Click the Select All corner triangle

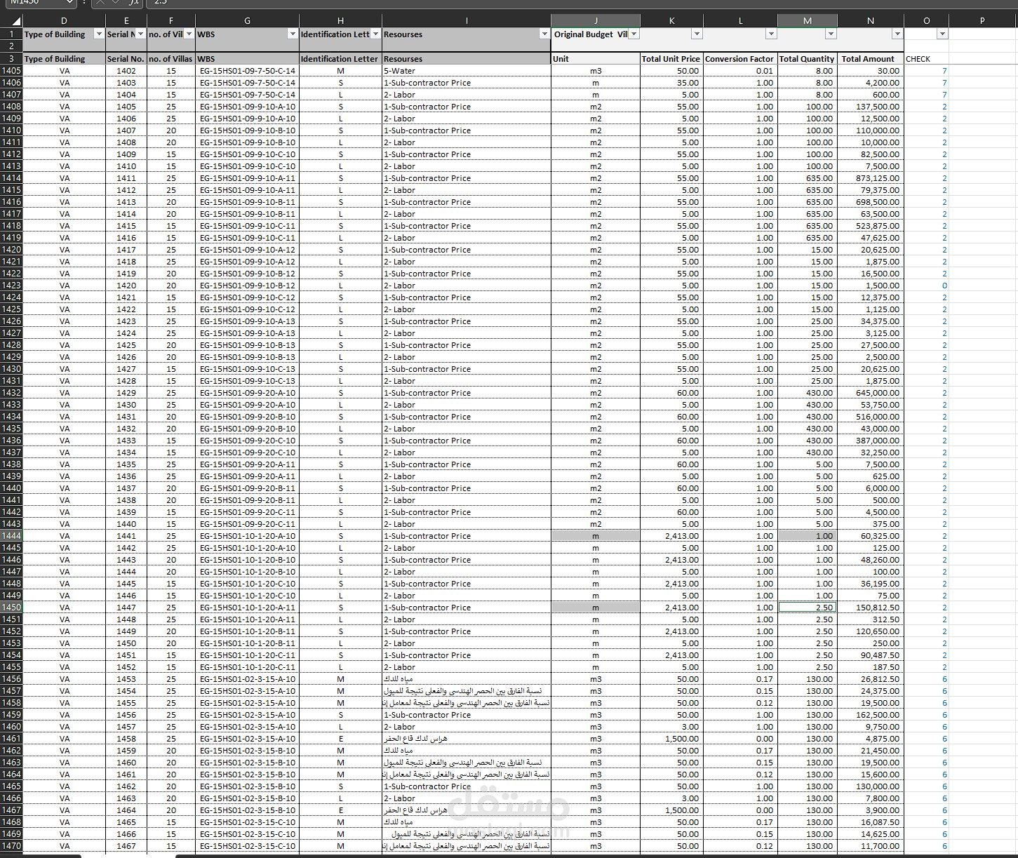[x=16, y=21]
